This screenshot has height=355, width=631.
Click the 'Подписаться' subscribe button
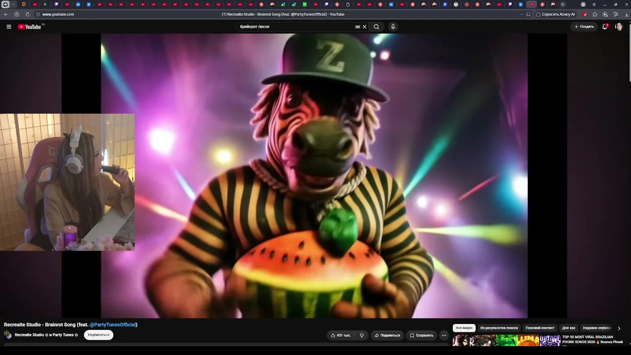tap(99, 335)
